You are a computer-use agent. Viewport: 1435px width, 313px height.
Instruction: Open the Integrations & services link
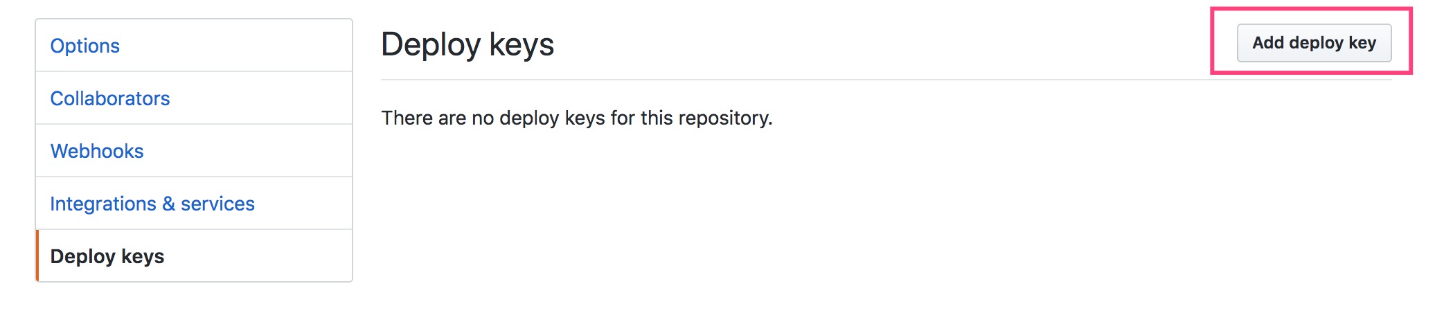coord(152,204)
